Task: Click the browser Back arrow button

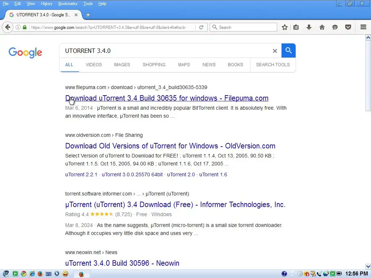Action: tap(8, 27)
